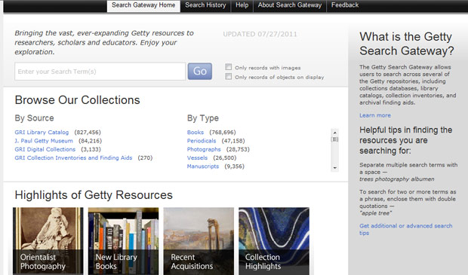
Task: Browse the Books type
Action: (196, 133)
